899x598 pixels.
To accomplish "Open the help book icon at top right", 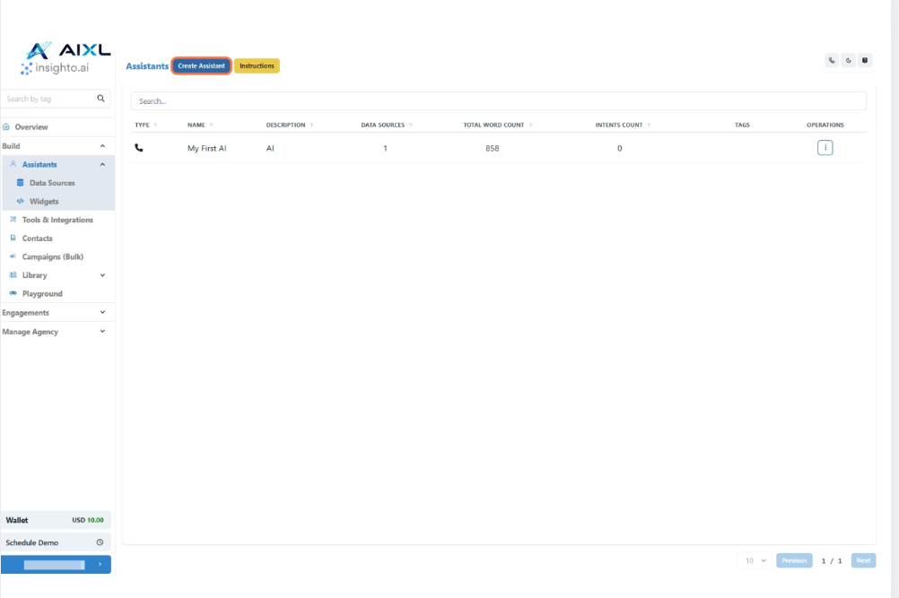I will [865, 60].
